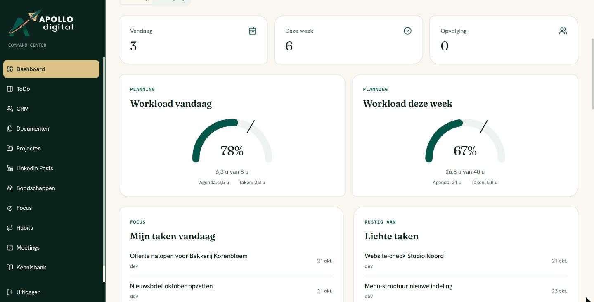This screenshot has width=594, height=302.
Task: Click 'Taken: 5,8 u' label
Action: tap(484, 182)
